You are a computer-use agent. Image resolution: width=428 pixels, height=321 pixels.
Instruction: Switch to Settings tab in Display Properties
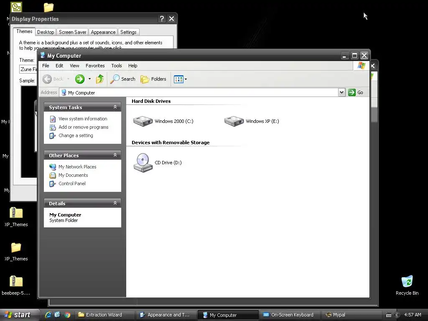click(x=128, y=32)
